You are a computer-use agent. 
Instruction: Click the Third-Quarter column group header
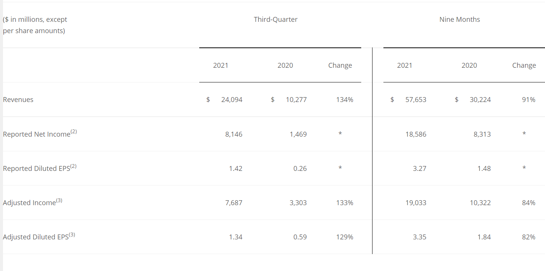click(x=275, y=20)
